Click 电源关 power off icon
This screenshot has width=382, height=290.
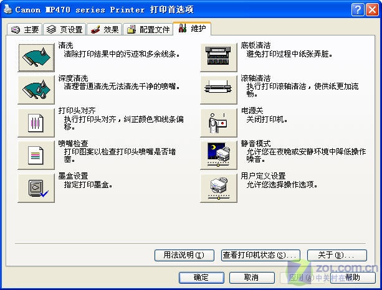219,123
